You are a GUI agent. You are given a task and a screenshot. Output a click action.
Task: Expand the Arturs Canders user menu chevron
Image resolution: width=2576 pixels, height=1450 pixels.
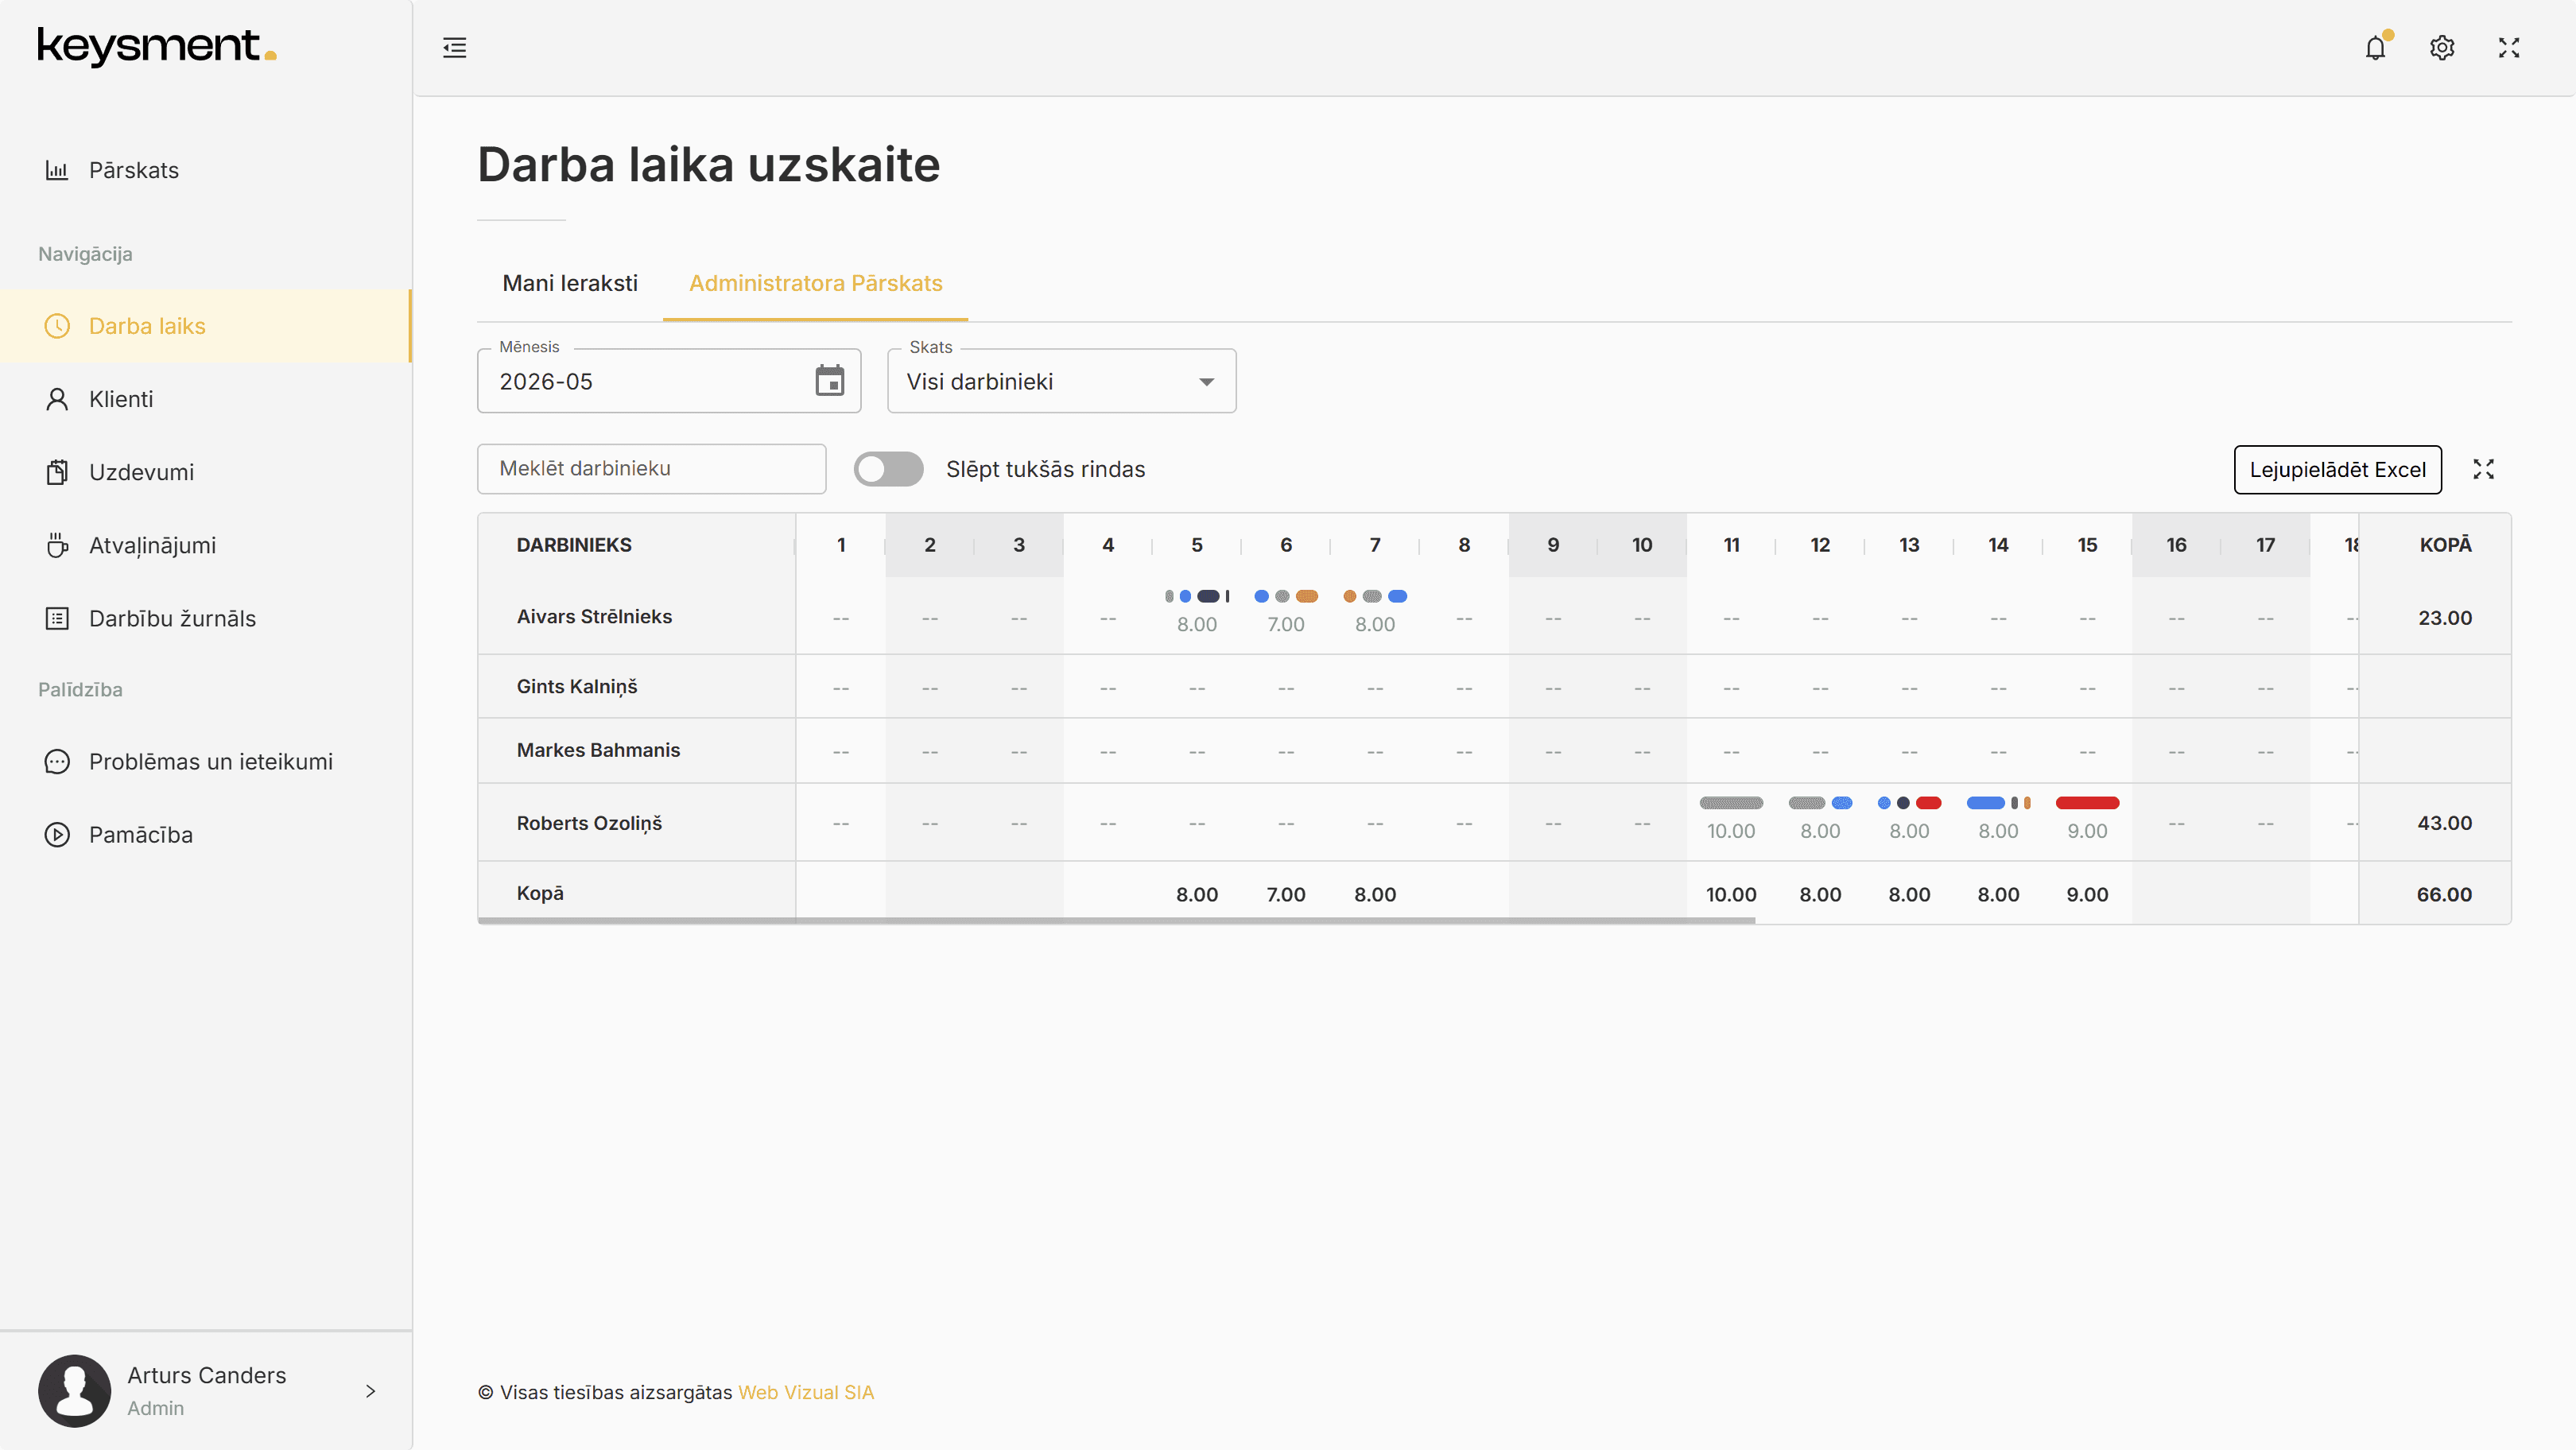point(371,1391)
